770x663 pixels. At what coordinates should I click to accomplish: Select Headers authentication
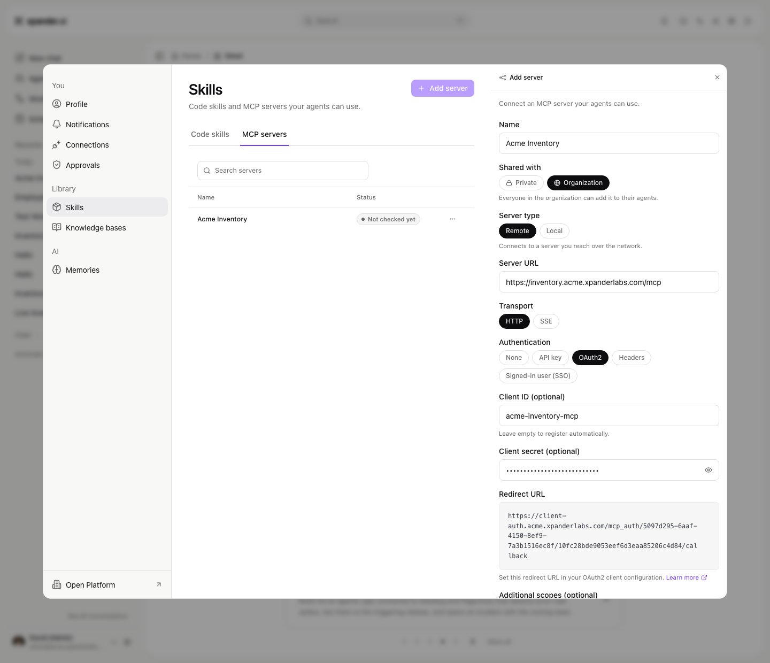(x=632, y=358)
